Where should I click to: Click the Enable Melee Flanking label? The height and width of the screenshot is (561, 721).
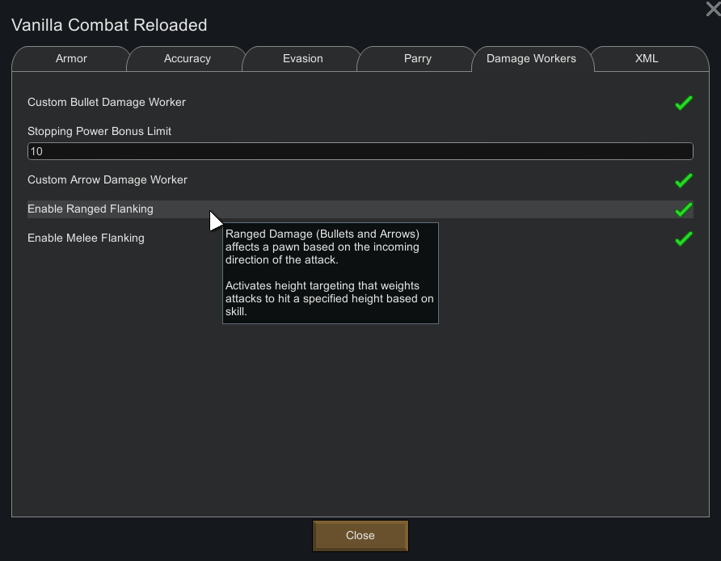pos(86,238)
